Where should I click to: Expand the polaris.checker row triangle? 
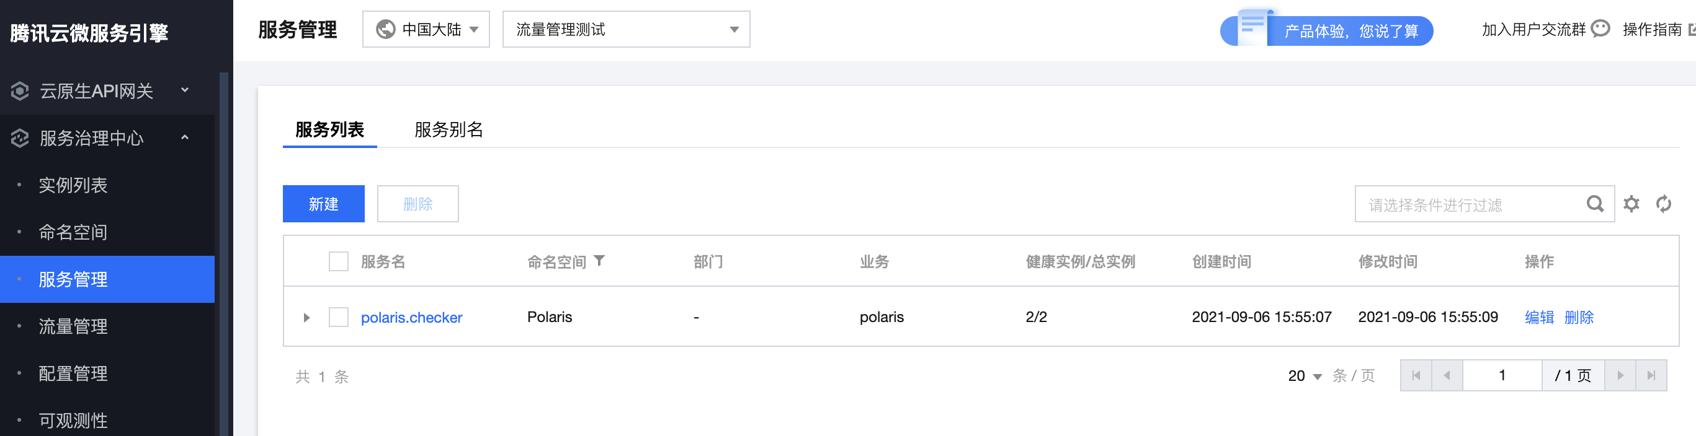(x=306, y=318)
